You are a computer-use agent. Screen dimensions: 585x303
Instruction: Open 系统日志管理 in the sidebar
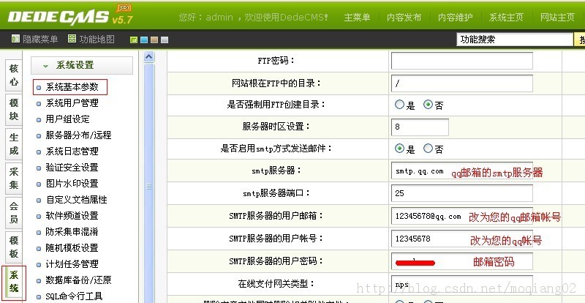pos(72,151)
